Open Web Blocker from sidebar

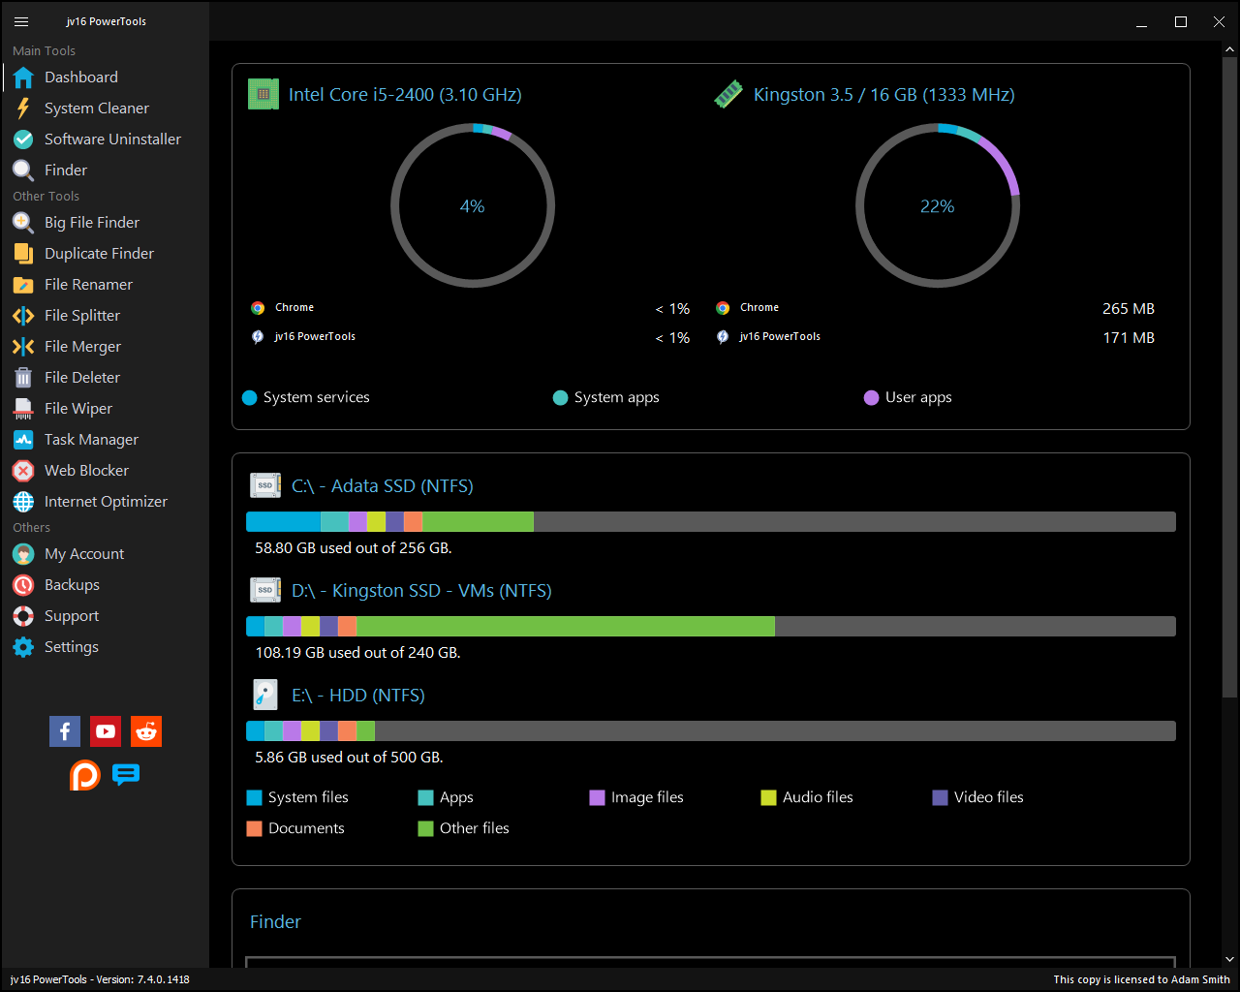pos(86,471)
